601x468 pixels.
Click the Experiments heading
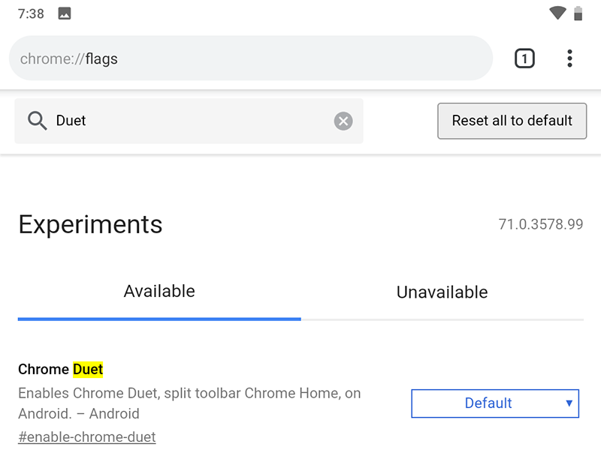[90, 224]
